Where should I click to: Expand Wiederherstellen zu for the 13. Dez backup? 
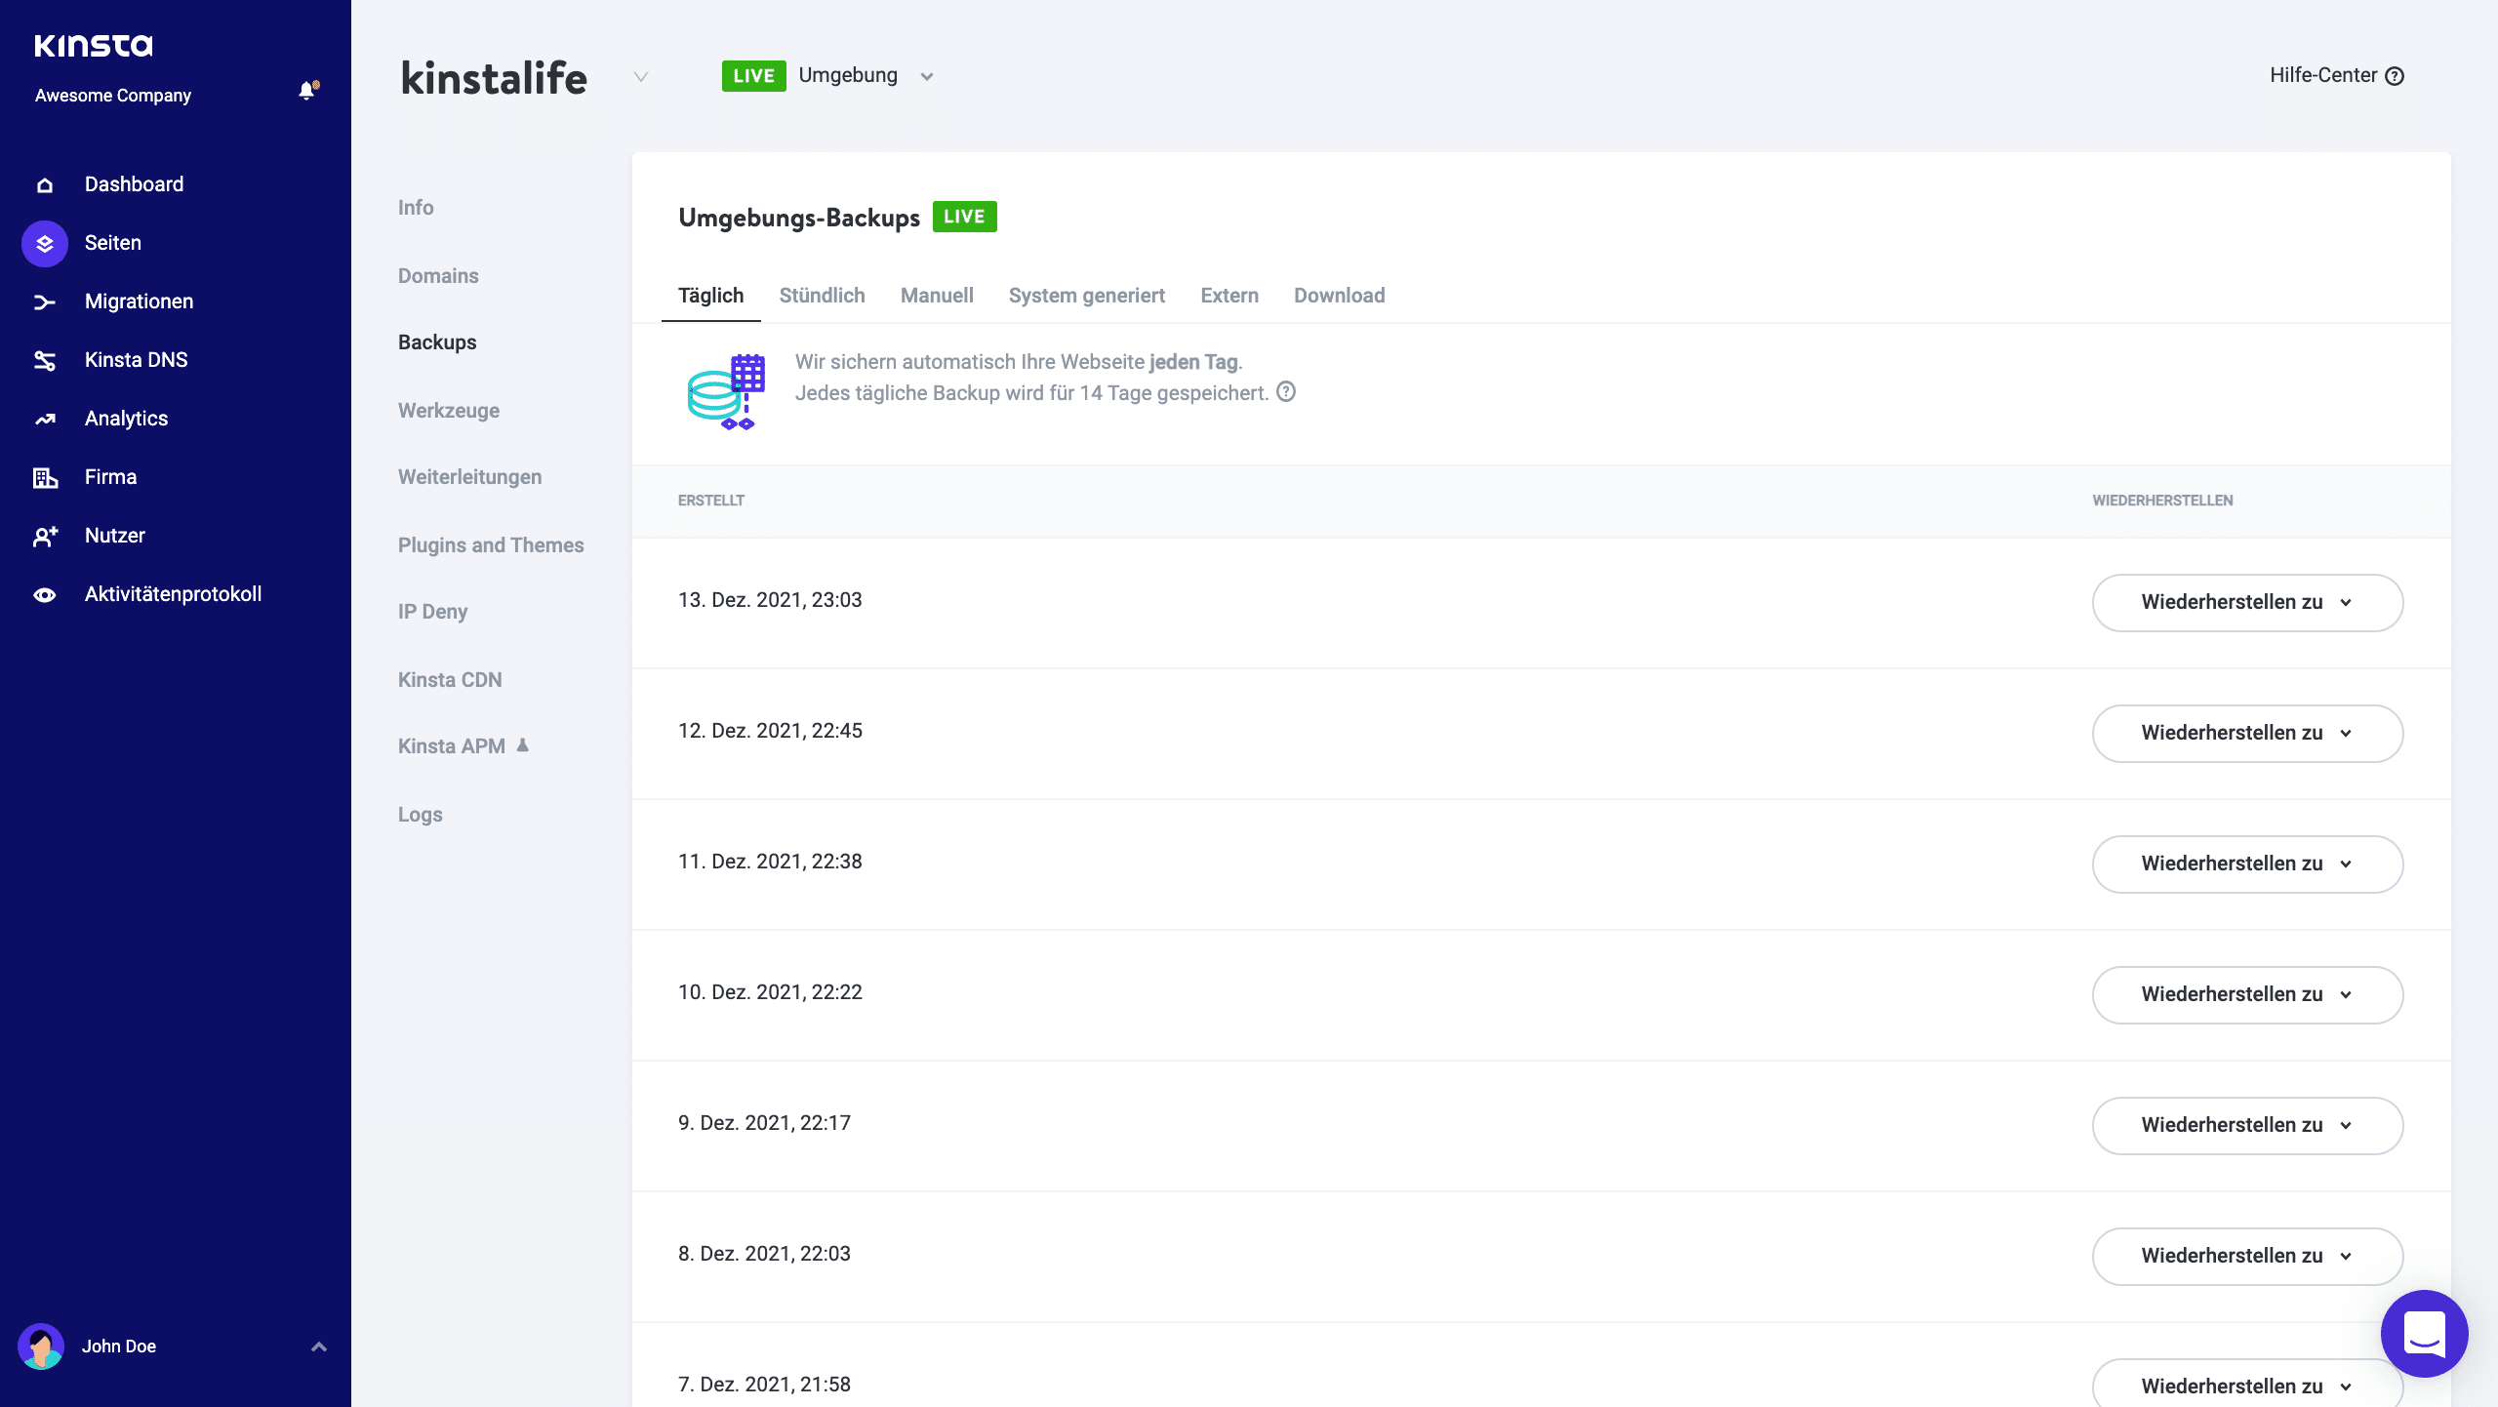click(x=2247, y=602)
